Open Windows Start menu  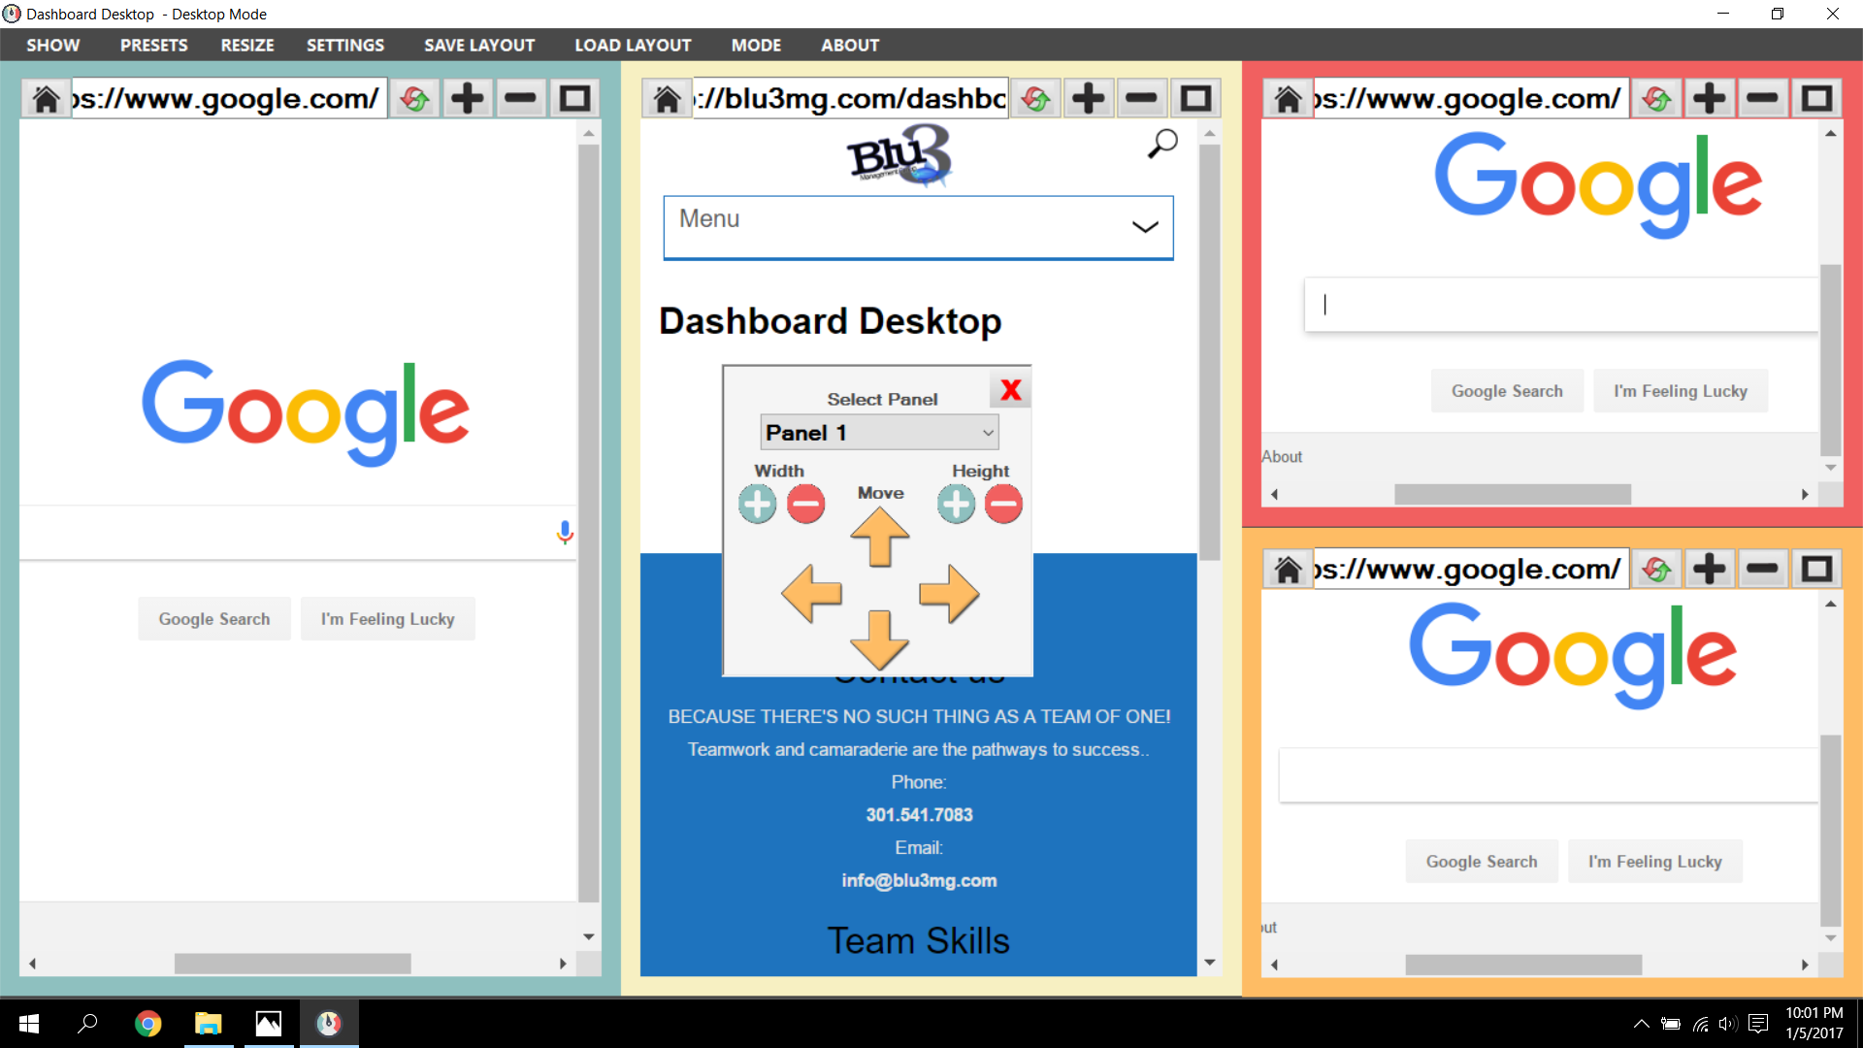click(x=29, y=1024)
